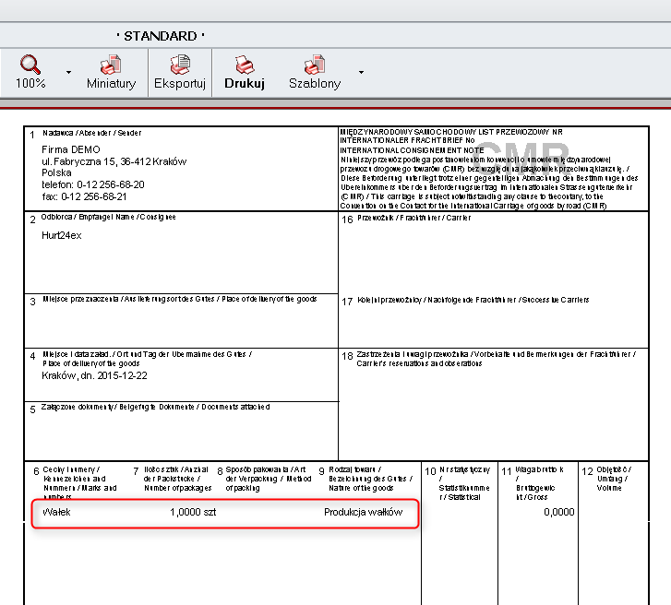Click field 5 documents attached box

coord(180,429)
